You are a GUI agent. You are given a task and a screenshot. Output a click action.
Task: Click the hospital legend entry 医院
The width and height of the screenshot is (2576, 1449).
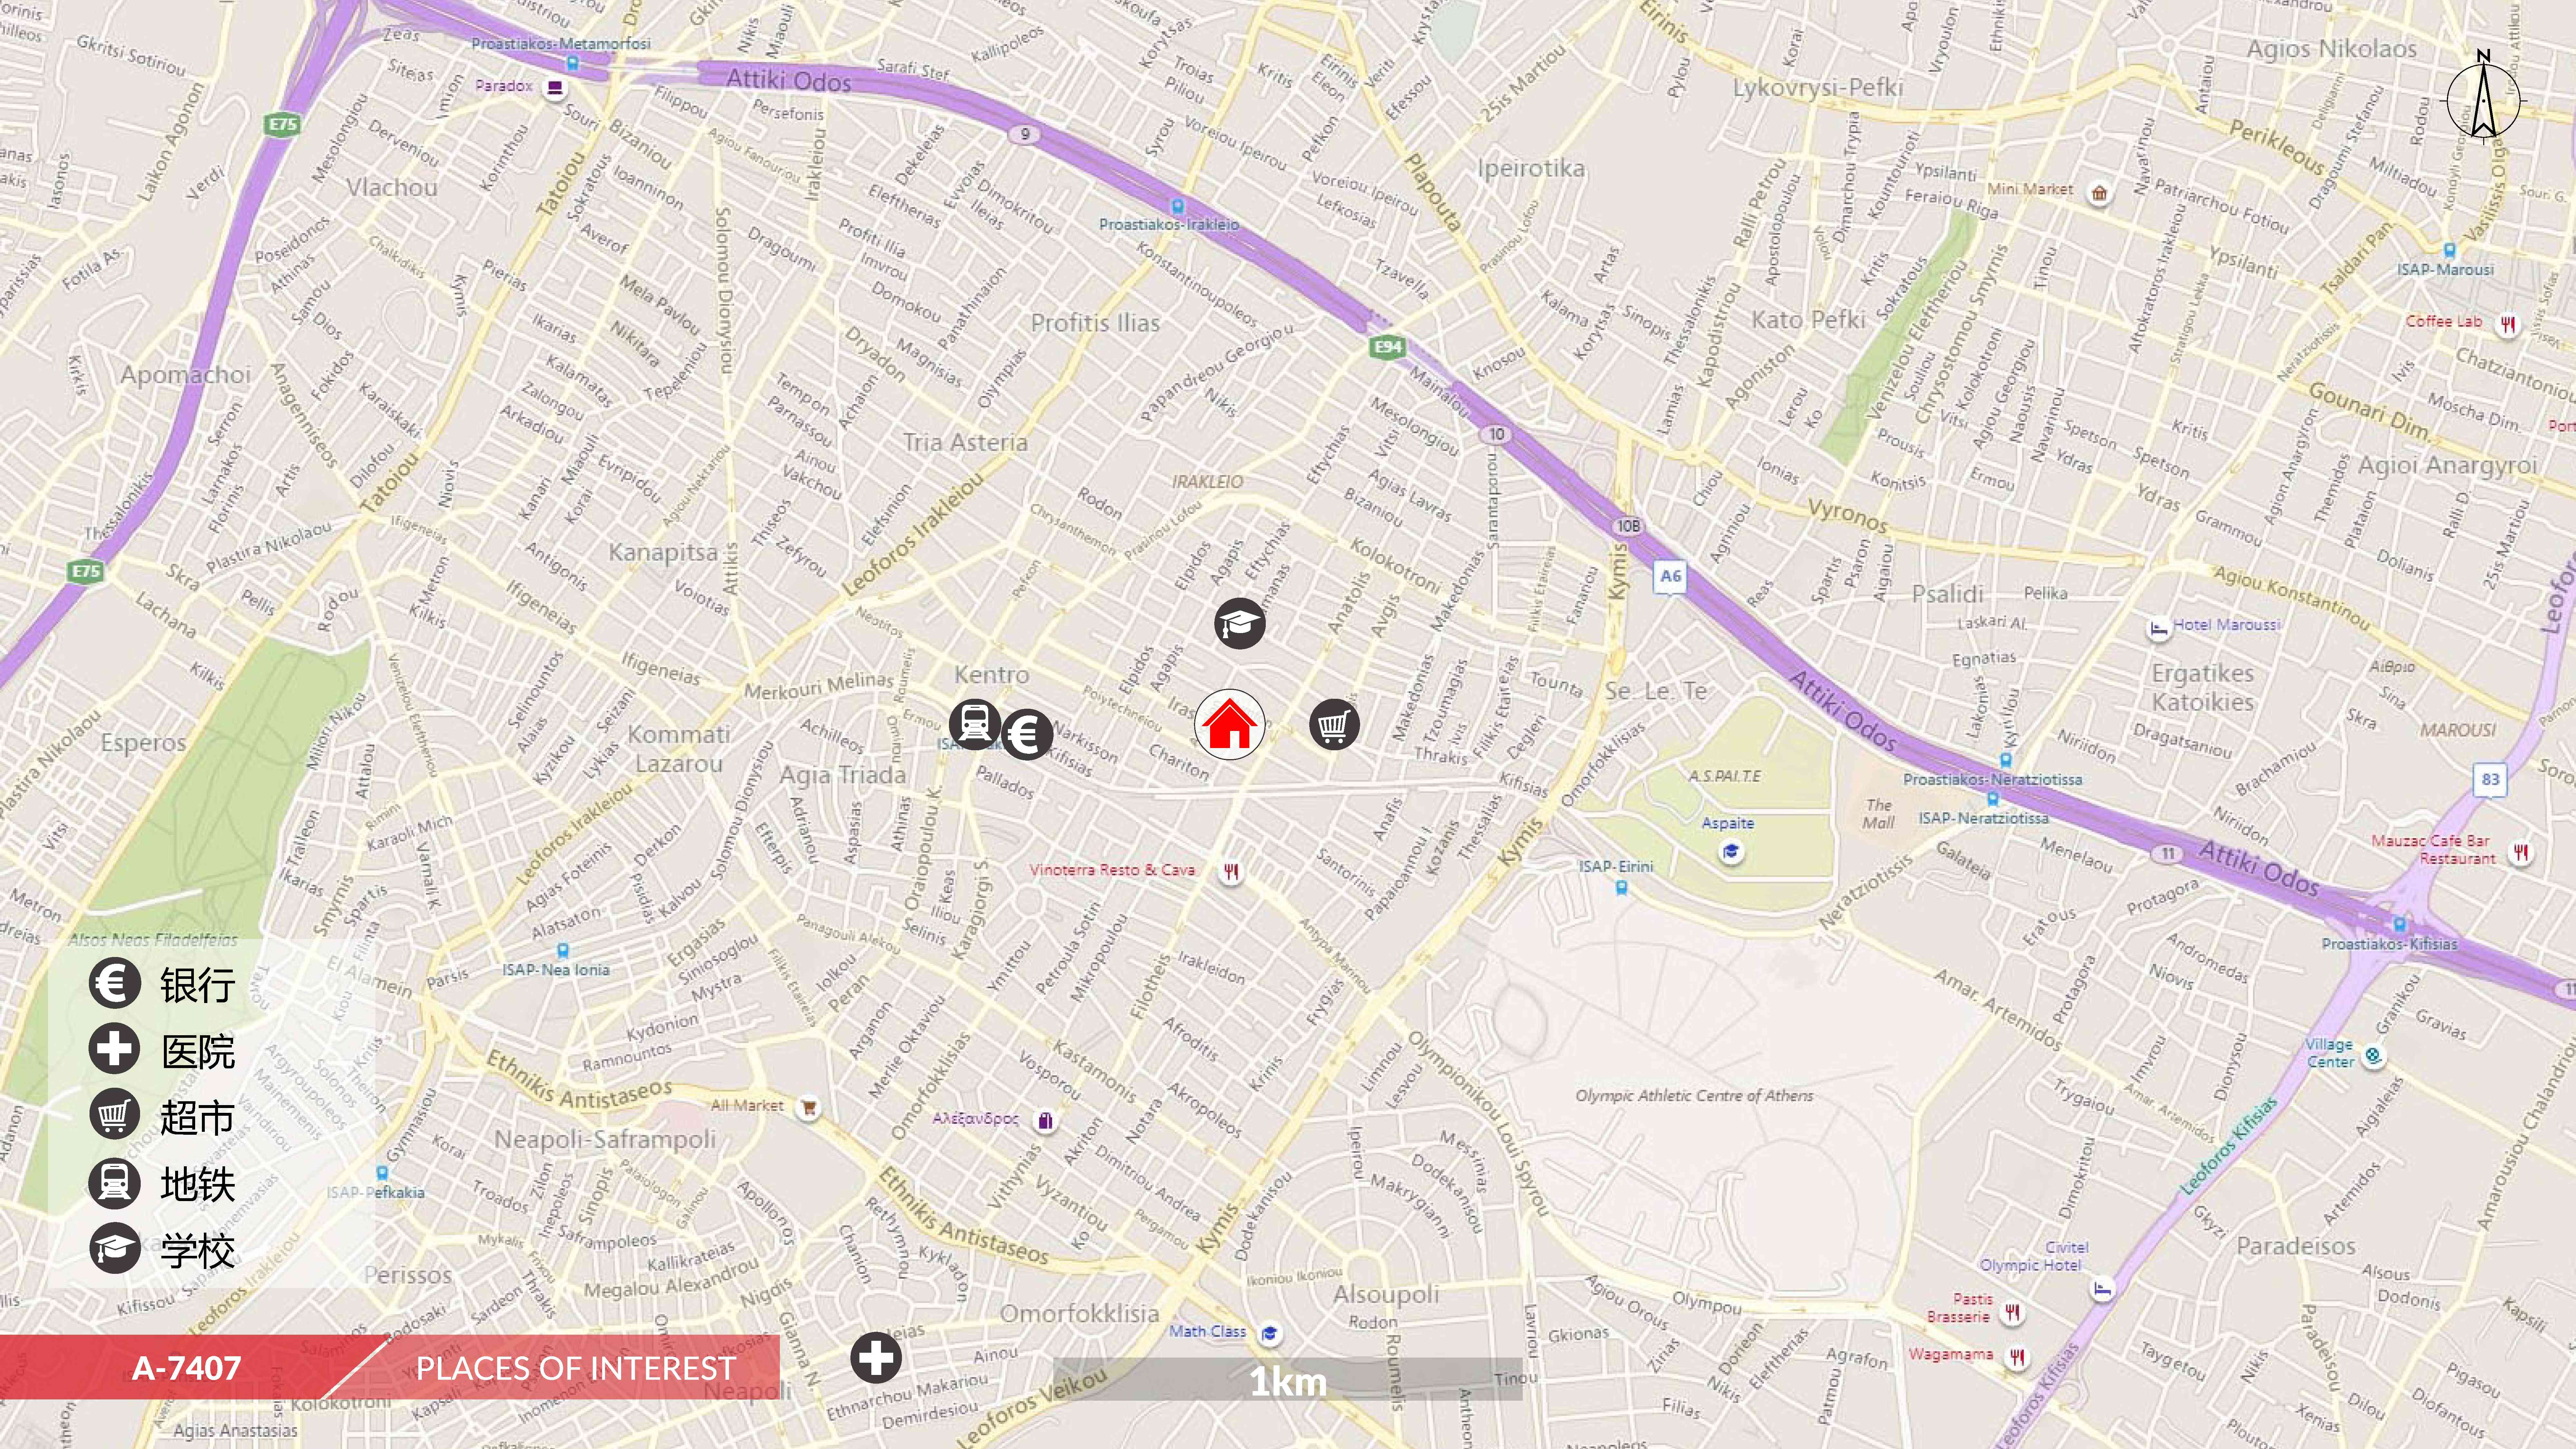162,1050
